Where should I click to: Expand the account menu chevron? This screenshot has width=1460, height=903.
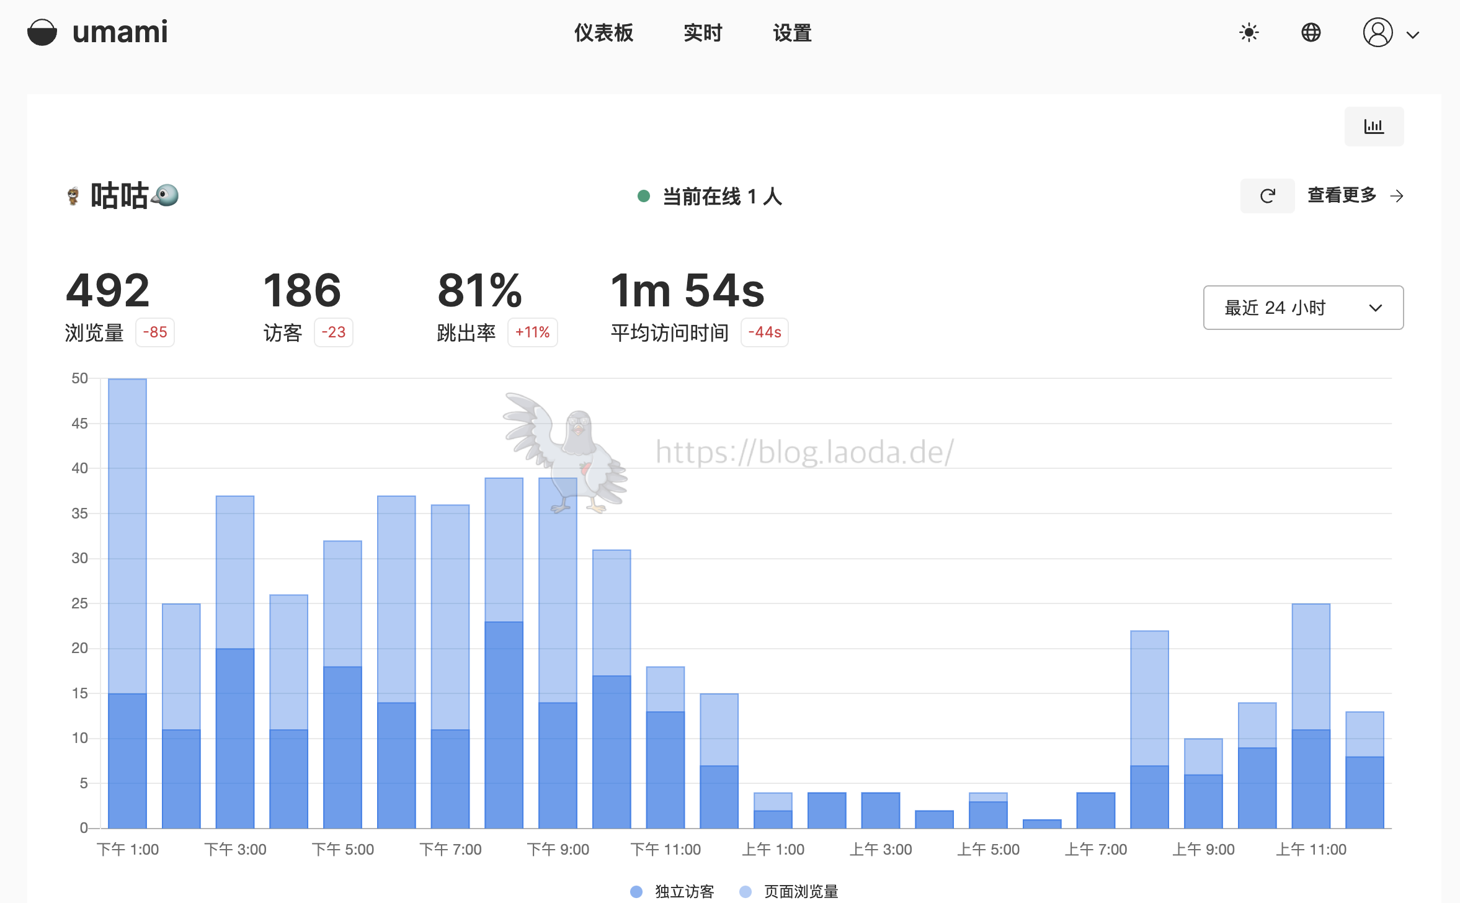click(x=1413, y=35)
